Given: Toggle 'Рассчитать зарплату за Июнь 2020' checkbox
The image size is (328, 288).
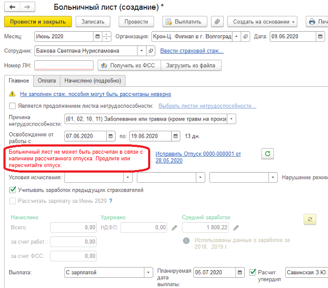Looking at the screenshot, I should 12,201.
